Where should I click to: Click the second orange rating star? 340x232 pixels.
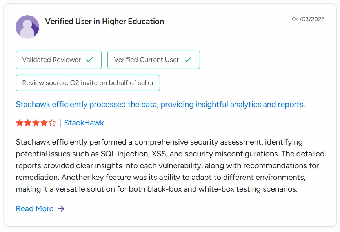(27, 123)
